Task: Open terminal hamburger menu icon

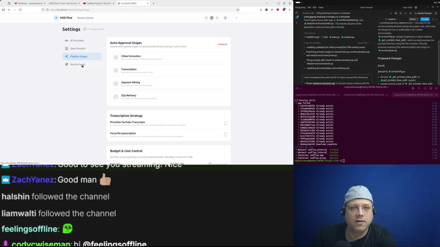Action: coord(419,88)
